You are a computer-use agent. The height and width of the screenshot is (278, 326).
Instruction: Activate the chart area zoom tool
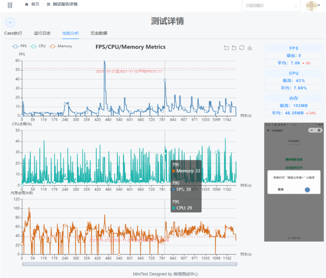226,48
